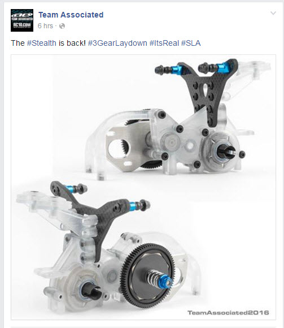This screenshot has height=328, width=284.
Task: Open the post options chevron menu
Action: 273,13
